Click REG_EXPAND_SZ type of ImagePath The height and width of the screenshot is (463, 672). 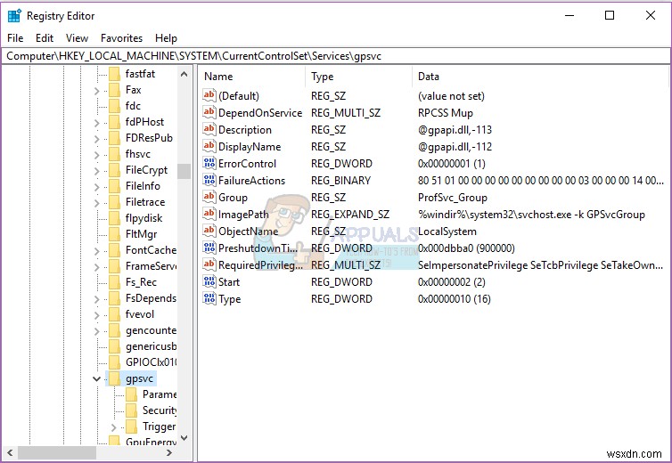point(350,215)
